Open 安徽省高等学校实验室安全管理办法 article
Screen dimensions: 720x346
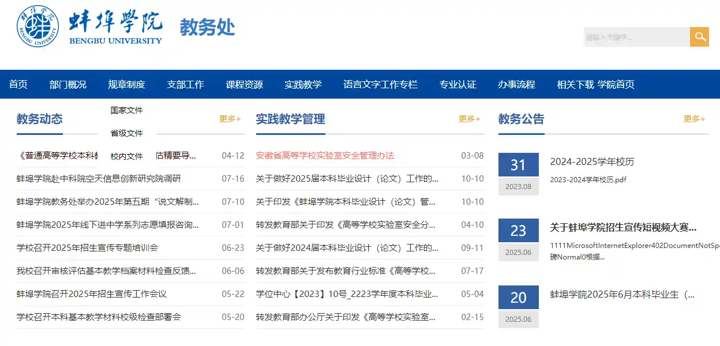(x=325, y=156)
